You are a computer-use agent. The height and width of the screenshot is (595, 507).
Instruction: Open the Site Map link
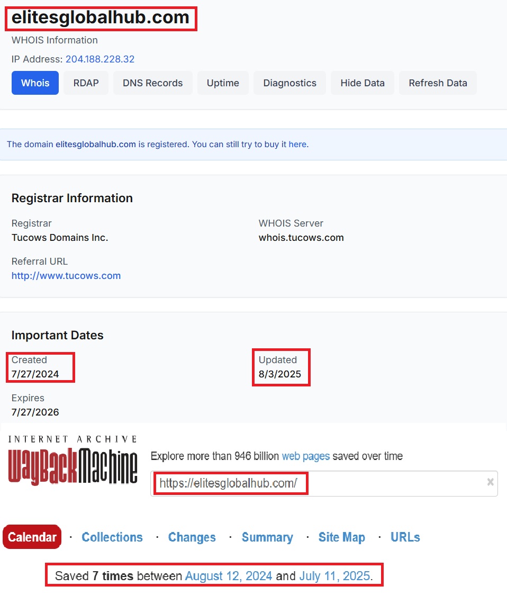click(341, 537)
